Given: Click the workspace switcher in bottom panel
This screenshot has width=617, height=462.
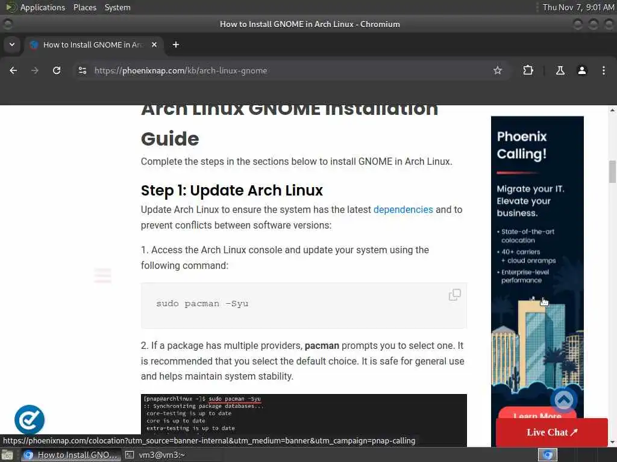Looking at the screenshot, I should pyautogui.click(x=548, y=455).
